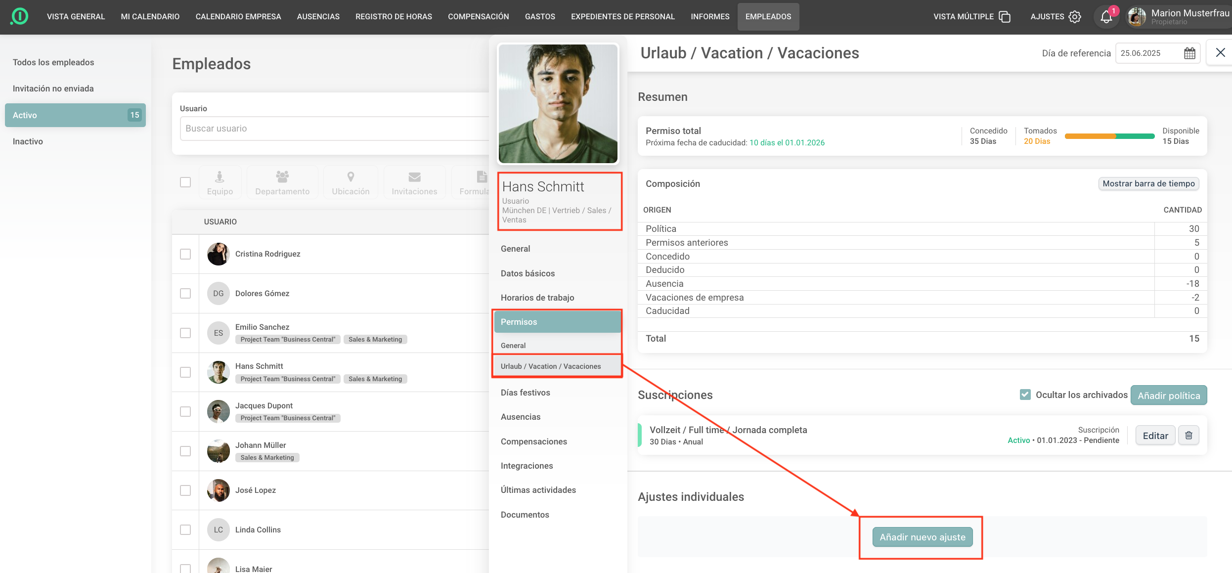Open Informes menu

[x=710, y=17]
